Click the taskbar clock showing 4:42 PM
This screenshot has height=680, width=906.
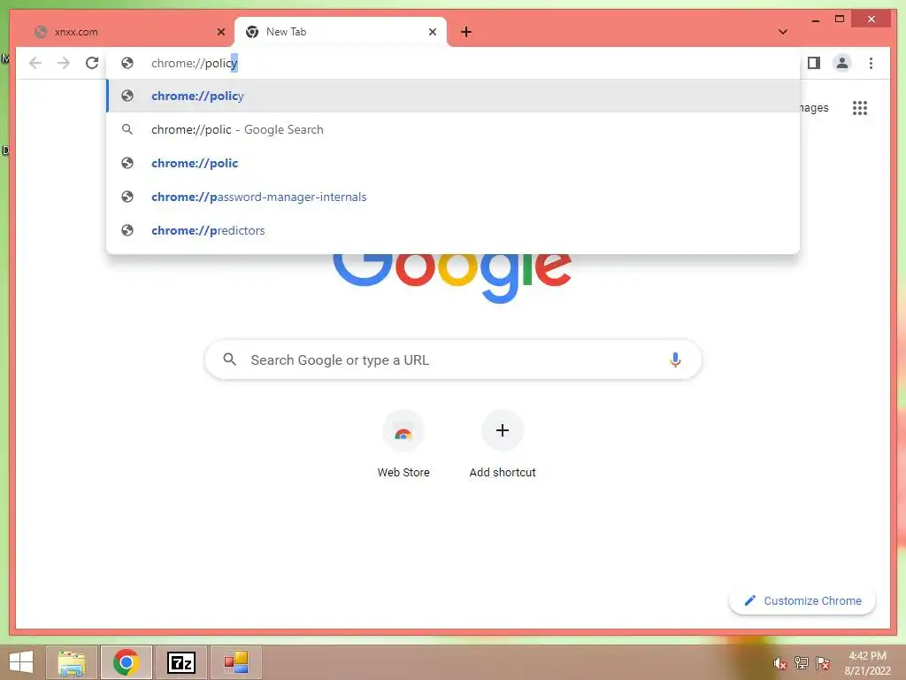click(x=867, y=663)
